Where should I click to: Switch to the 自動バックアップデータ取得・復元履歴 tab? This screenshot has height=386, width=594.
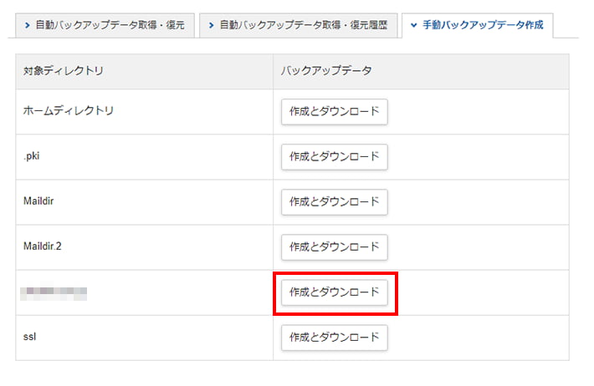coord(298,26)
